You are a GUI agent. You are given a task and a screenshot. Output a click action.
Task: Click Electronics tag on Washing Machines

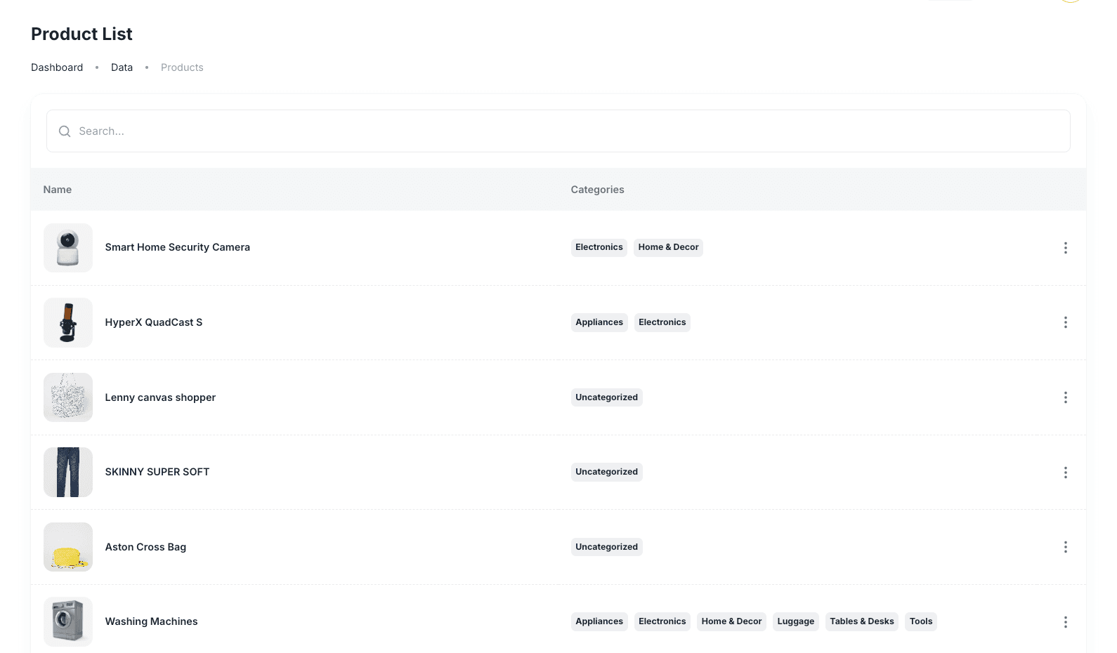point(662,621)
